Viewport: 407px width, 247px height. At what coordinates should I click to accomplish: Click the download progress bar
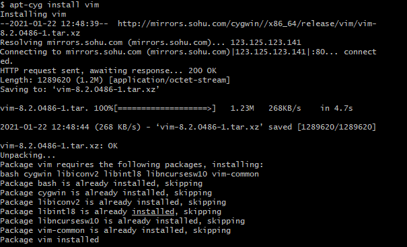pyautogui.click(x=165, y=108)
